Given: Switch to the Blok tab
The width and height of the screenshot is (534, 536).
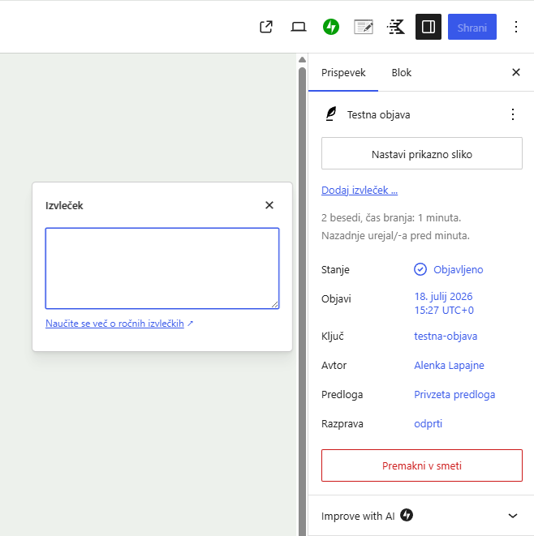Looking at the screenshot, I should [401, 73].
